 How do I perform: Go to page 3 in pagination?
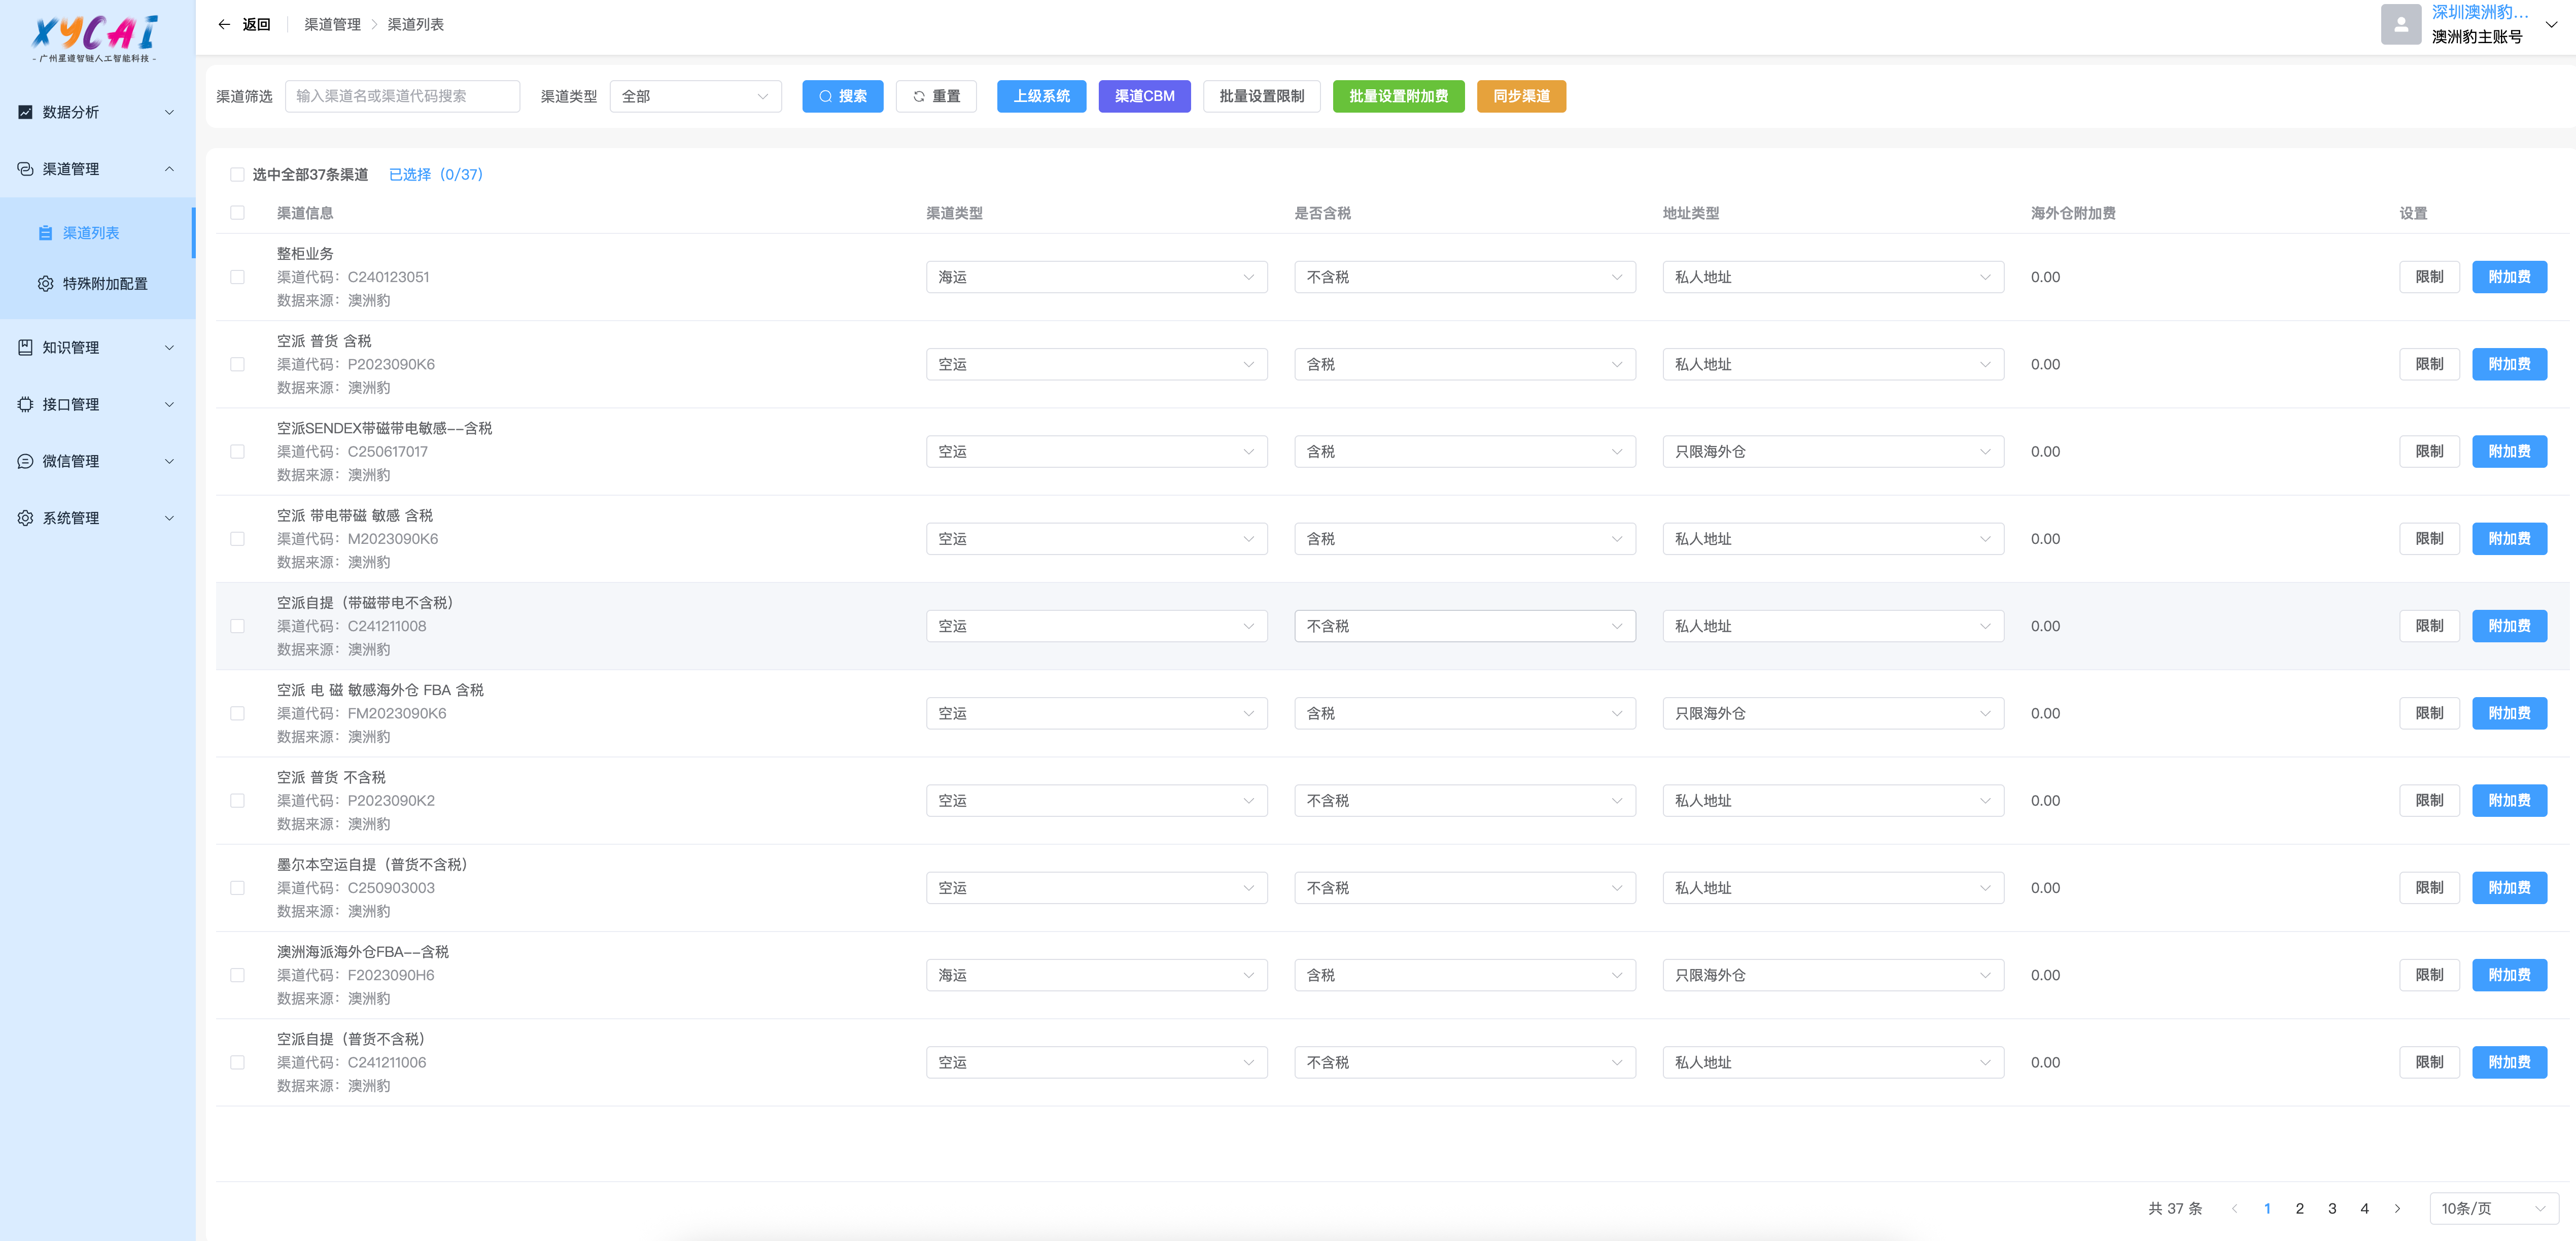coord(2332,1208)
